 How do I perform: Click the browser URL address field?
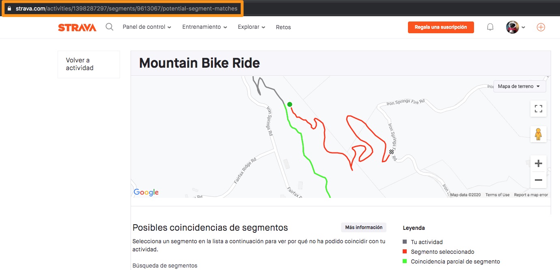tap(127, 9)
